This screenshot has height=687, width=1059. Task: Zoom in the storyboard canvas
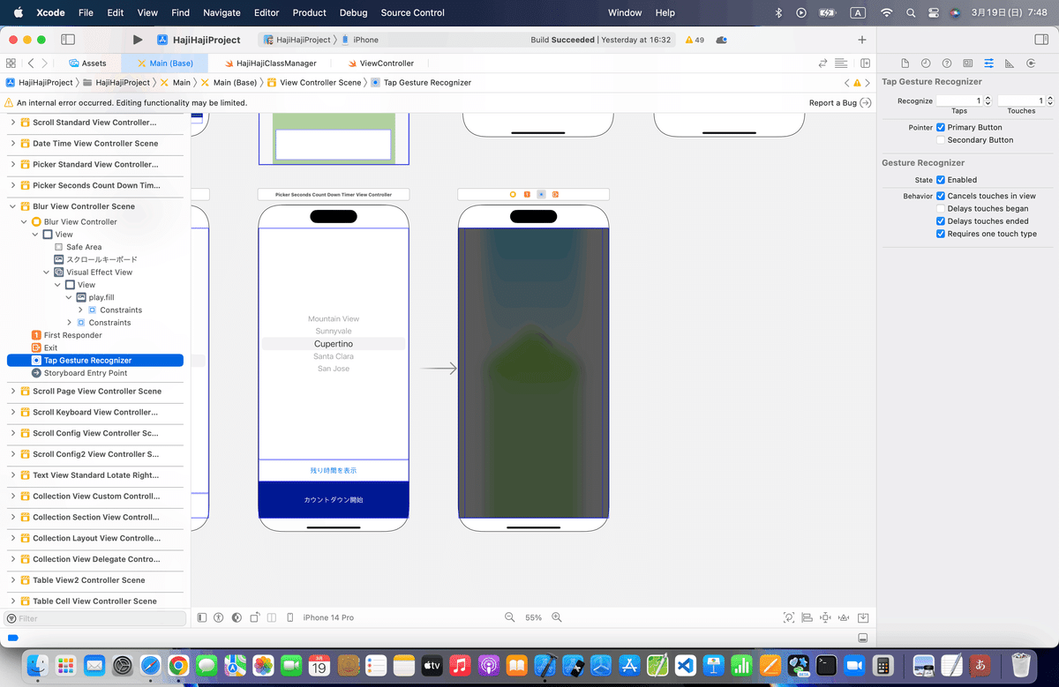coord(557,617)
